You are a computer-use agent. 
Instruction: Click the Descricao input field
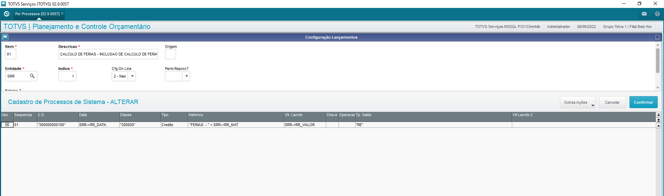coord(108,54)
